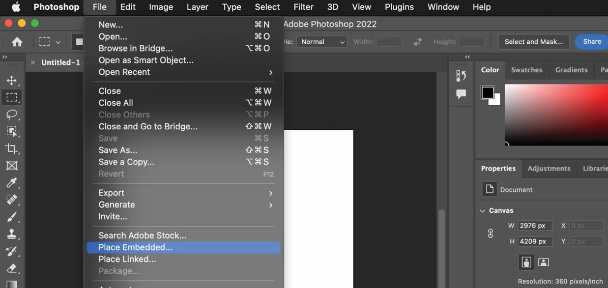608x288 pixels.
Task: Click the Home icon in options bar
Action: 17,42
